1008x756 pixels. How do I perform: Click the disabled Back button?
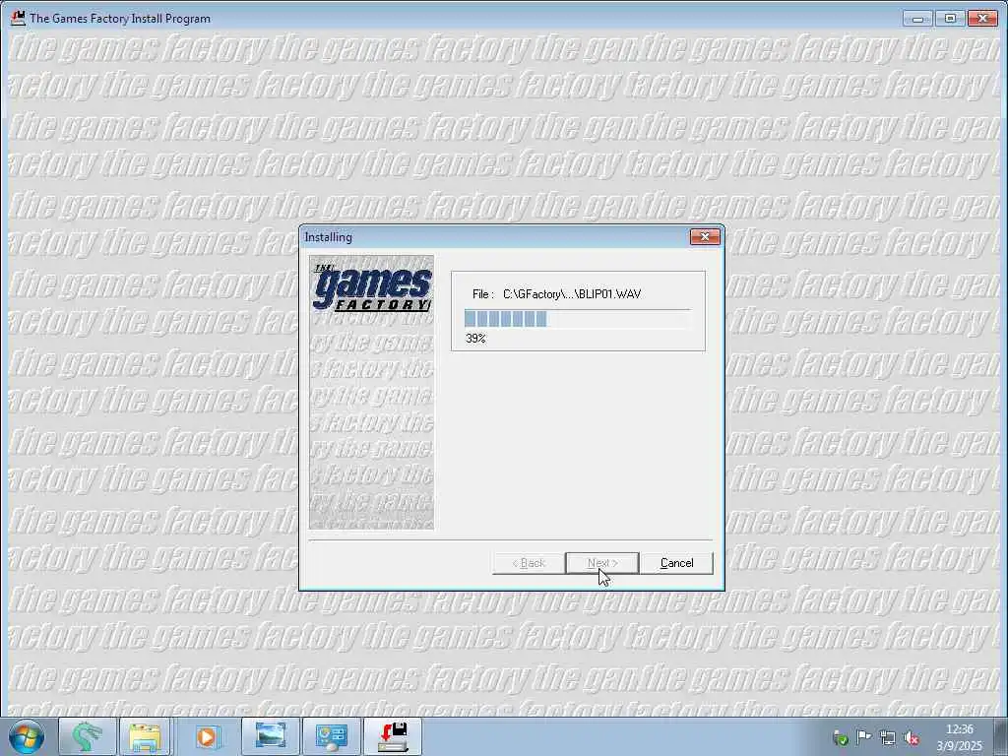pyautogui.click(x=529, y=563)
